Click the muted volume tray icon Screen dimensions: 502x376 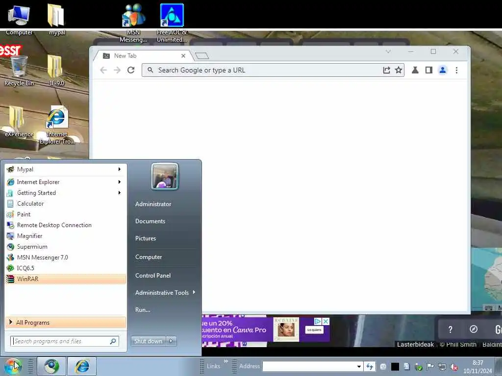click(453, 367)
